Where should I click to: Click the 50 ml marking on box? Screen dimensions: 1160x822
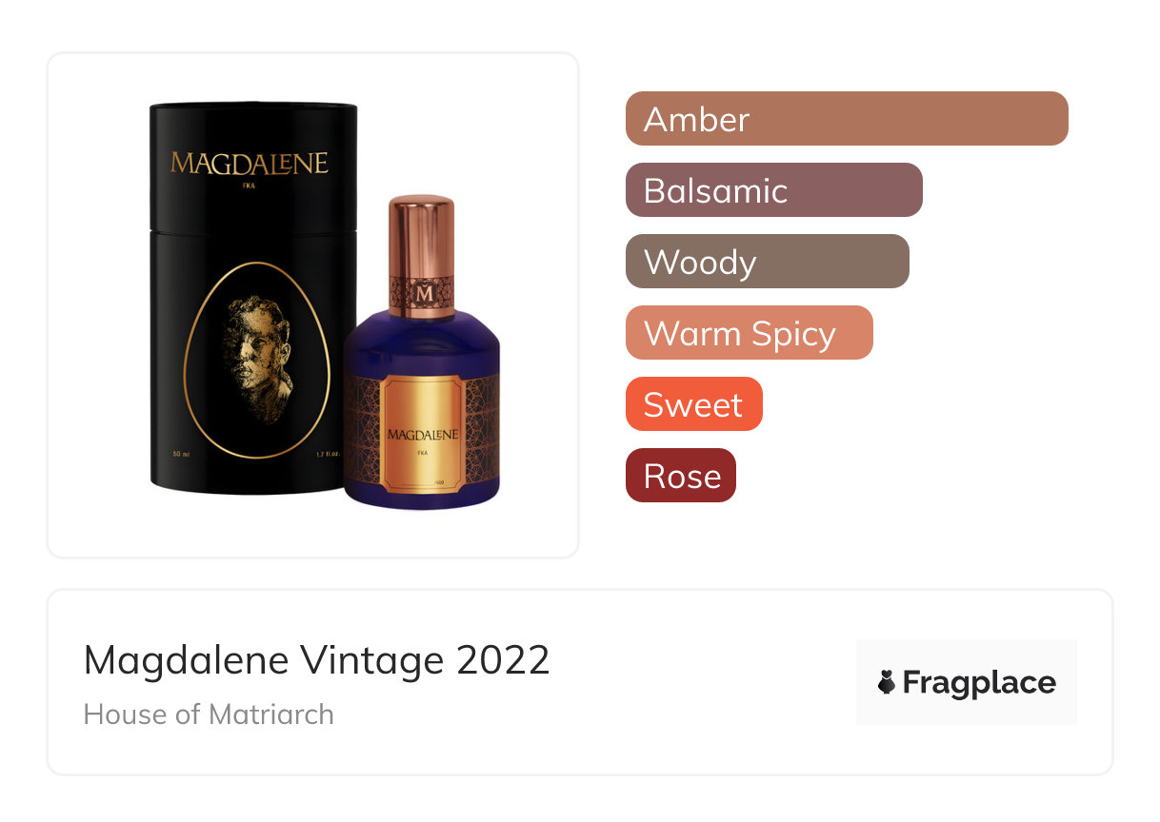coord(182,453)
